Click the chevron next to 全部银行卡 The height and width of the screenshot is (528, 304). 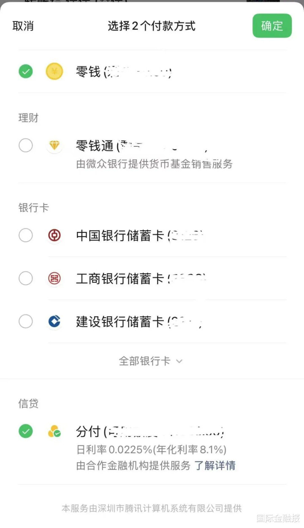click(x=179, y=361)
